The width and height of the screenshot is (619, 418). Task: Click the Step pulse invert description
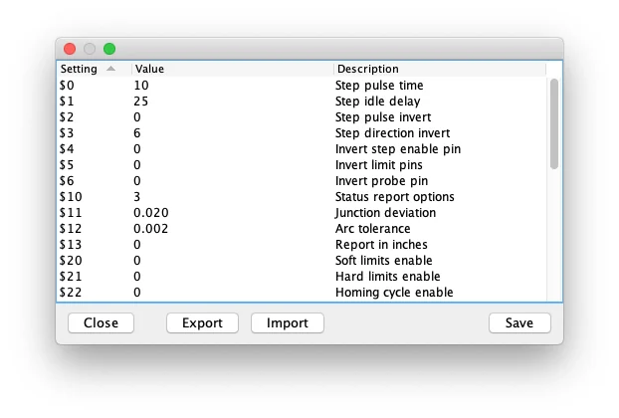[383, 117]
